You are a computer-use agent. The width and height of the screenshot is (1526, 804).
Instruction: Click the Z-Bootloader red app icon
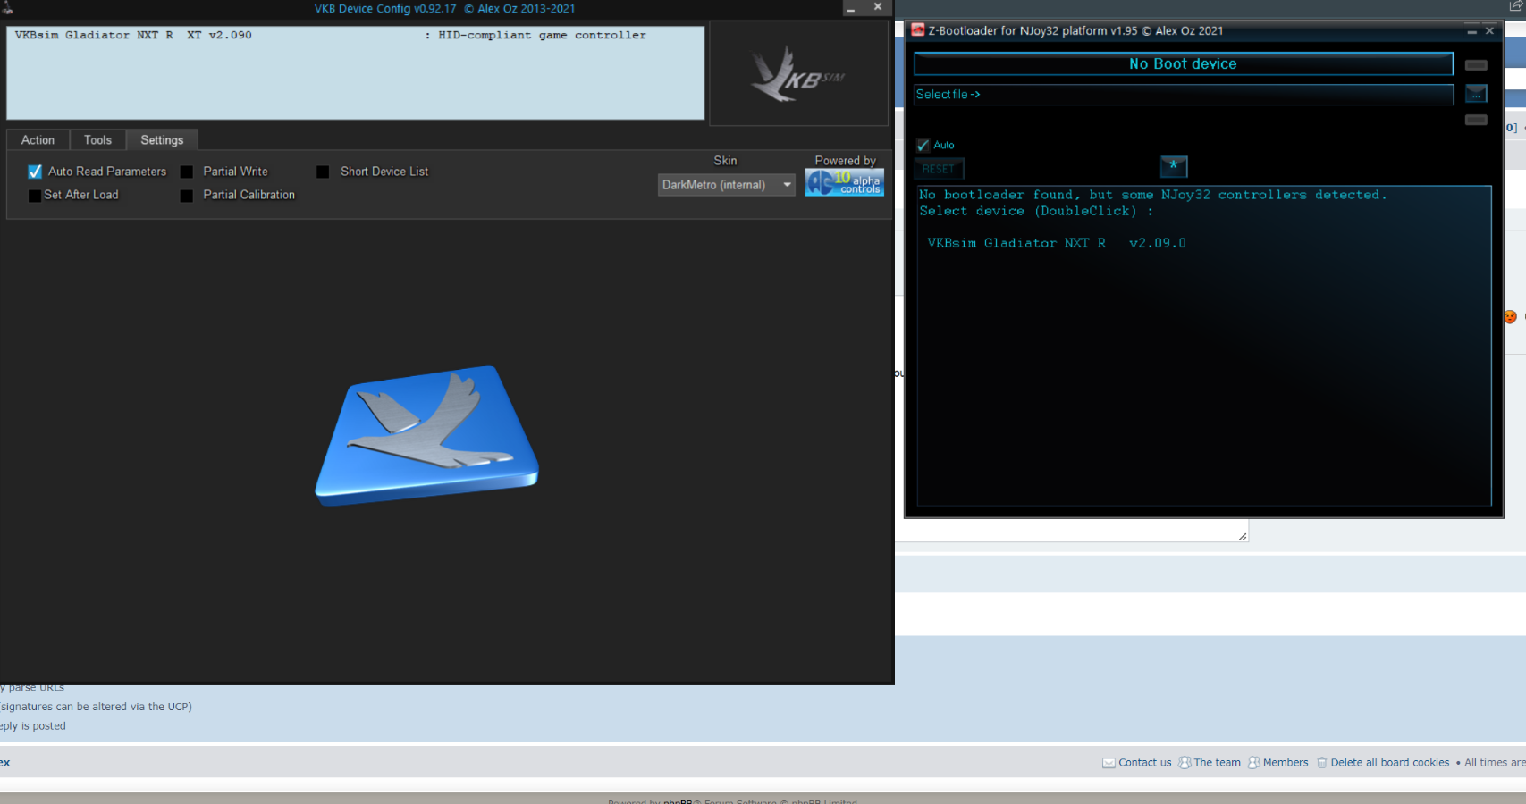(x=918, y=30)
